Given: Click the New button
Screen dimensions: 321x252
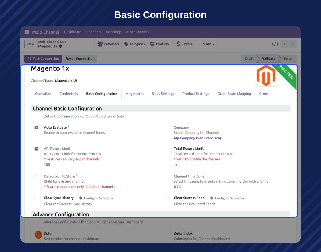Looking at the screenshot, I should click(31, 44).
